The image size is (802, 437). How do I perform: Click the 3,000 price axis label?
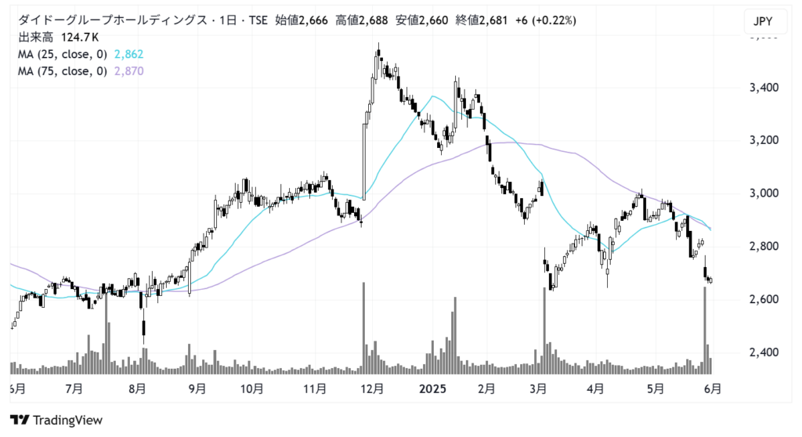pyautogui.click(x=764, y=193)
